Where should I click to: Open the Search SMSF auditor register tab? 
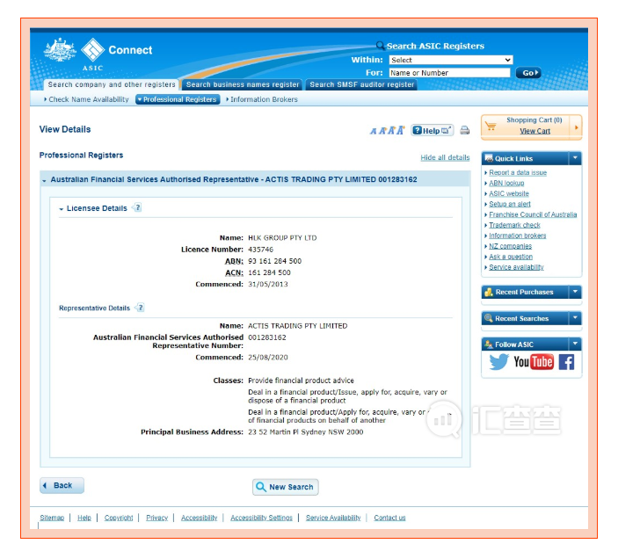361,84
